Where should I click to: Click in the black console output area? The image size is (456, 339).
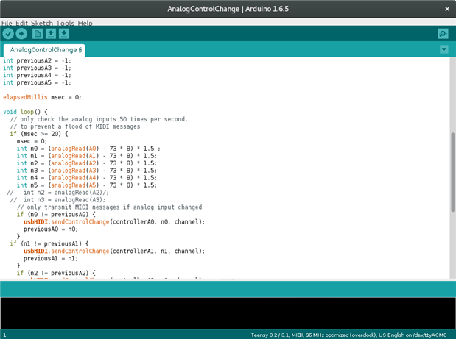point(228,313)
